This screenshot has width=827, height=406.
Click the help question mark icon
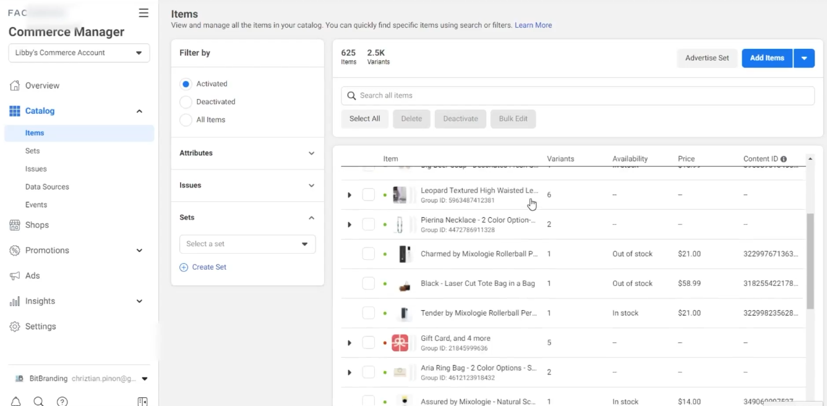click(62, 401)
